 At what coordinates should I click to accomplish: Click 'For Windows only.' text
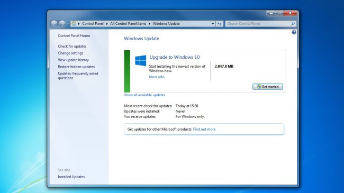coord(190,117)
